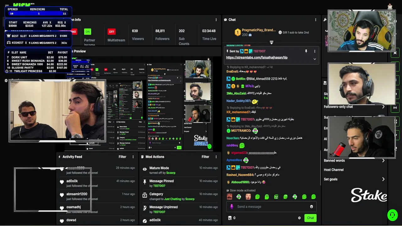The width and height of the screenshot is (402, 226).
Task: Click the 202 Sub Counts stat
Action: pos(184,37)
